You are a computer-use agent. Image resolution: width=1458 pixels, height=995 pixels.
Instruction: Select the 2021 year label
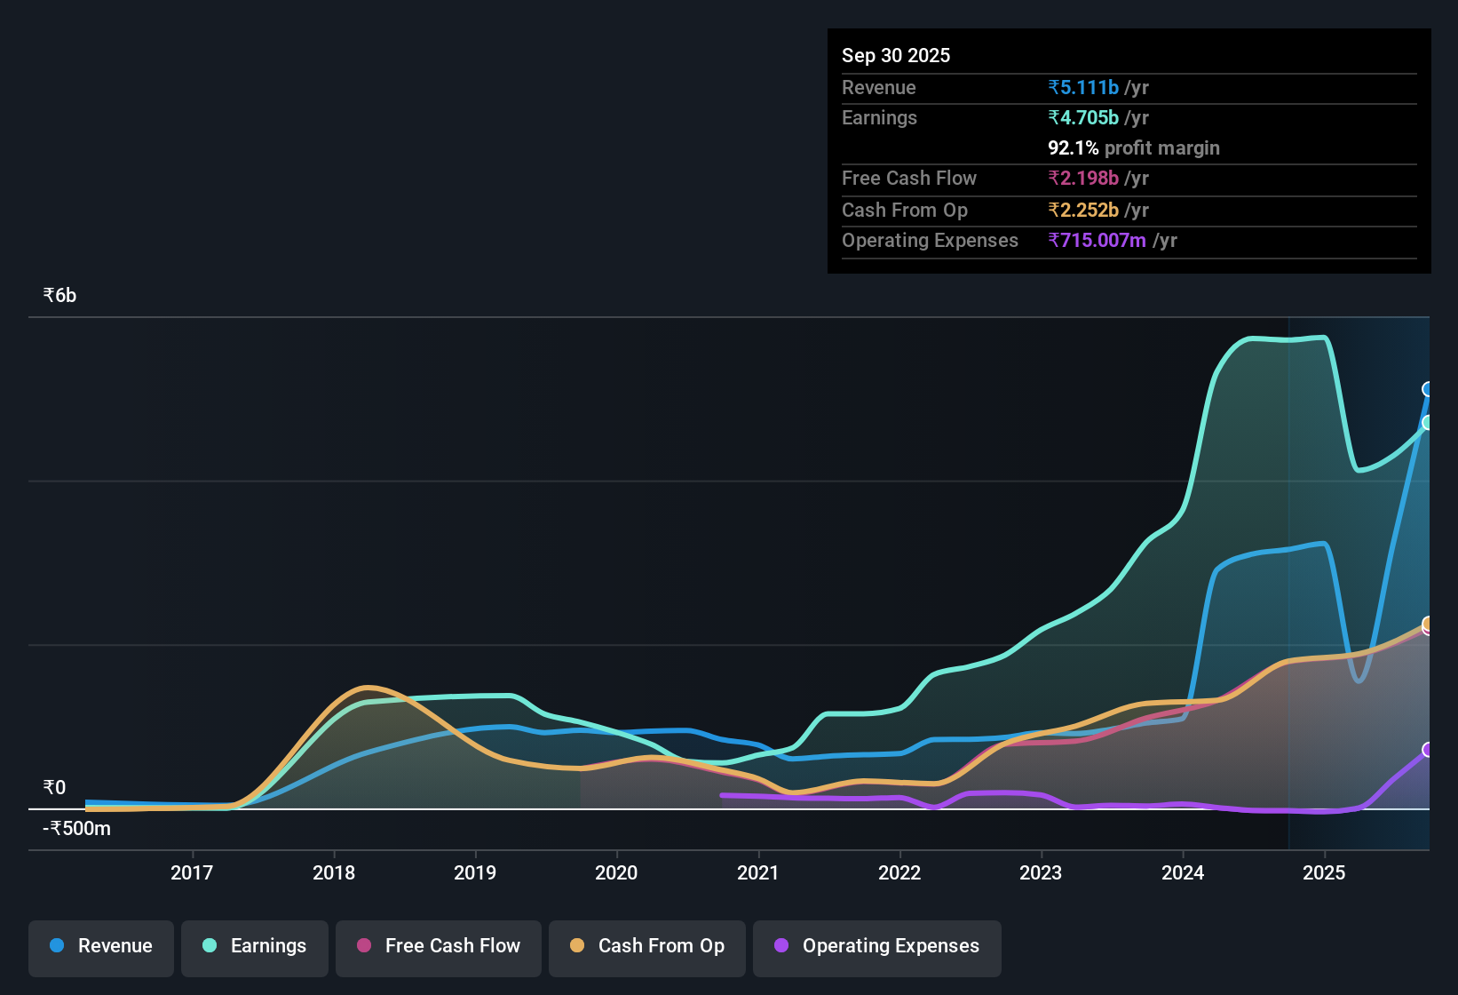[758, 873]
